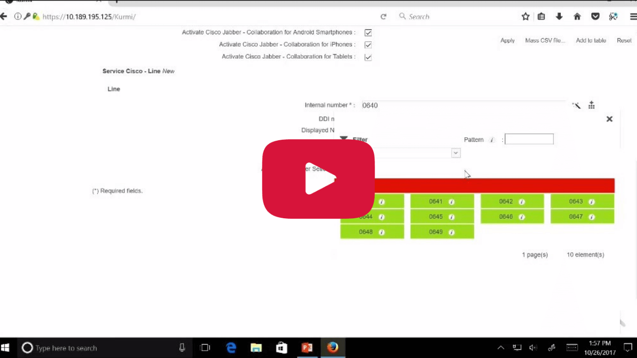This screenshot has width=637, height=358.
Task: Collapse the Filter section triangle
Action: point(344,138)
